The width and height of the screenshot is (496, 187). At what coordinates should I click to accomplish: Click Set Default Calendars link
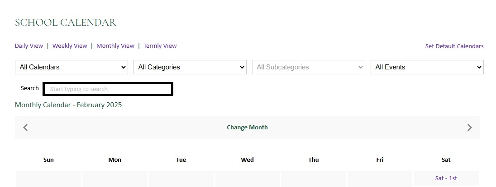point(454,46)
